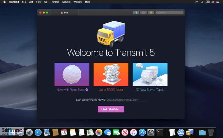Open the 10 New Server Types link
The image size is (223, 138).
(x=150, y=90)
